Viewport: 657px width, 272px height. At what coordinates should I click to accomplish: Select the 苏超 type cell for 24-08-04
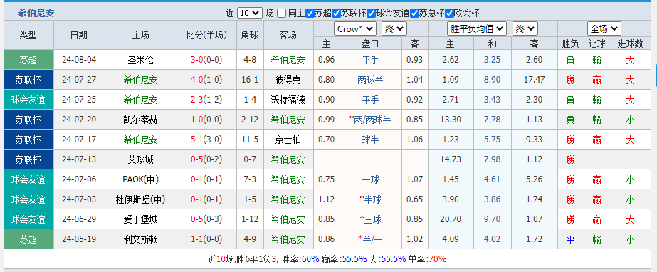29,60
